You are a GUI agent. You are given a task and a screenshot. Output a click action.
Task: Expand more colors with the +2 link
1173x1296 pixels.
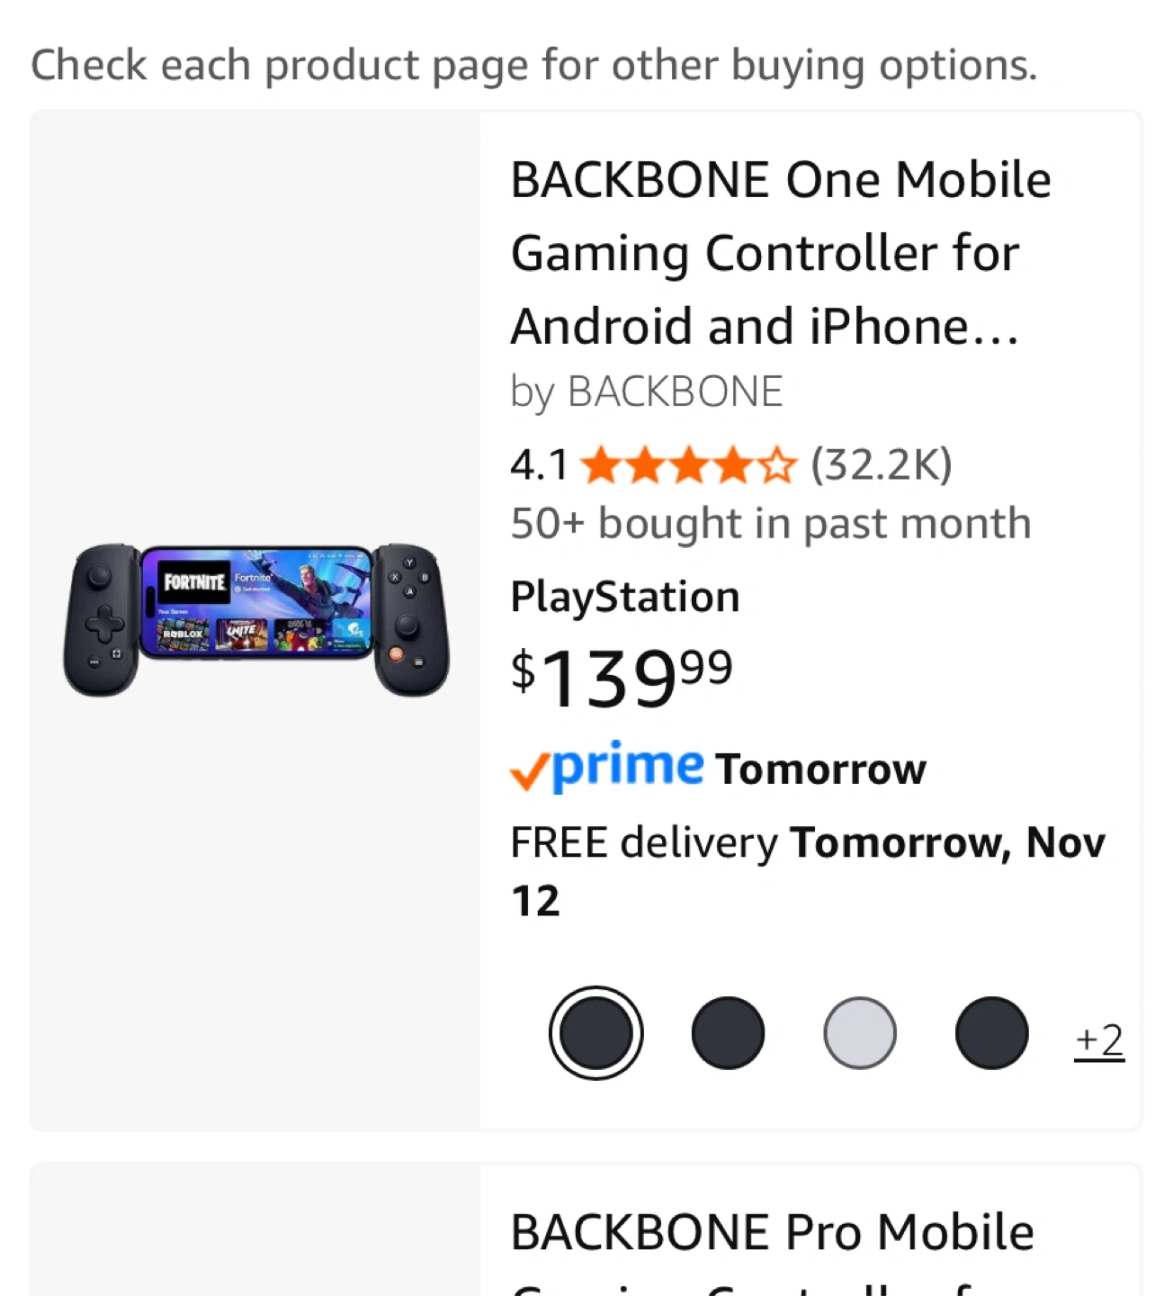1099,1040
